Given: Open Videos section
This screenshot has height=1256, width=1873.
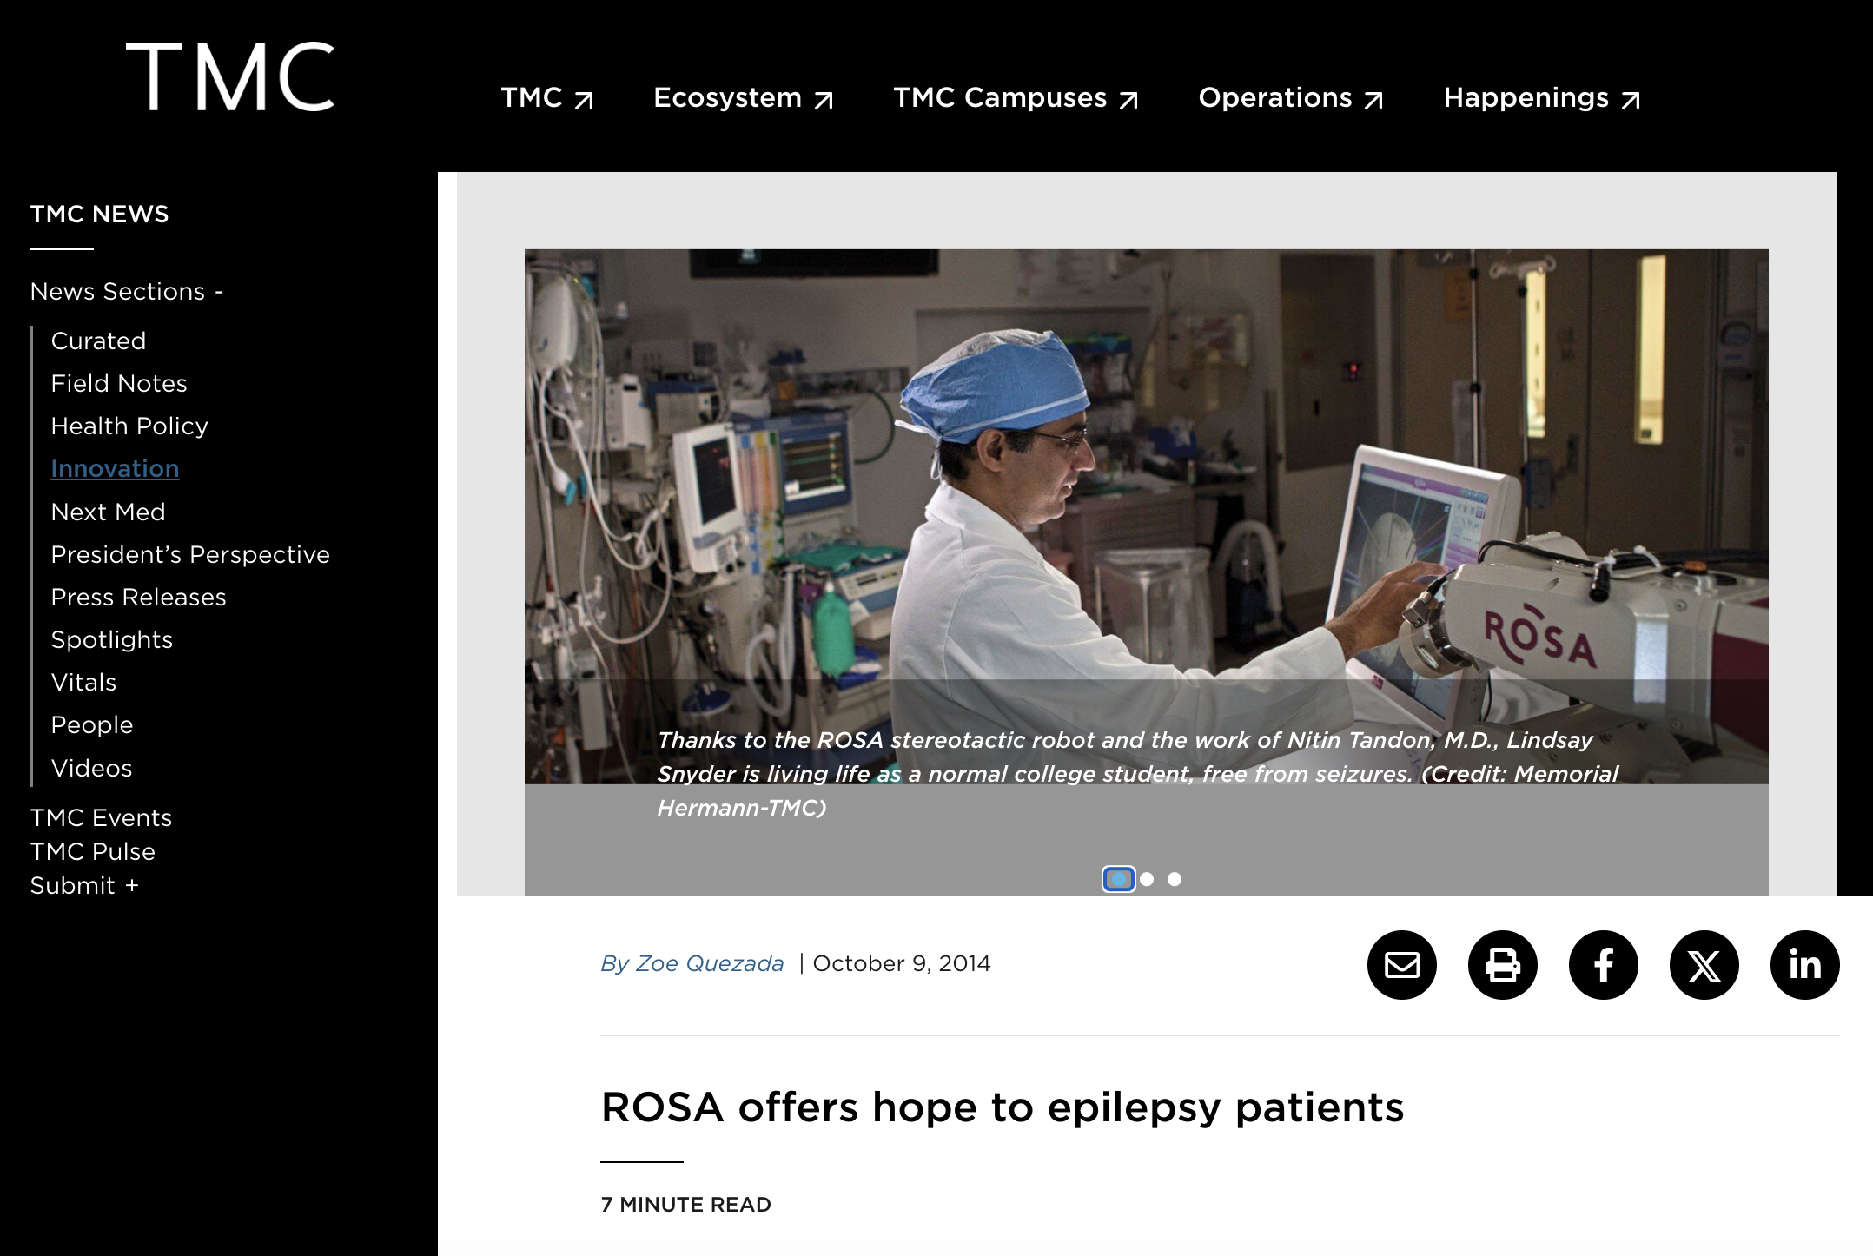Looking at the screenshot, I should click(x=91, y=768).
